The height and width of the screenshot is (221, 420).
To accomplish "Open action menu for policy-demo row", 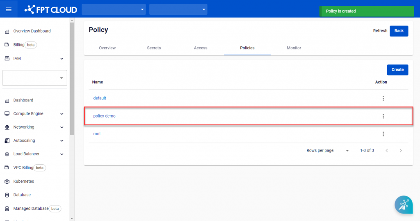I will click(383, 116).
